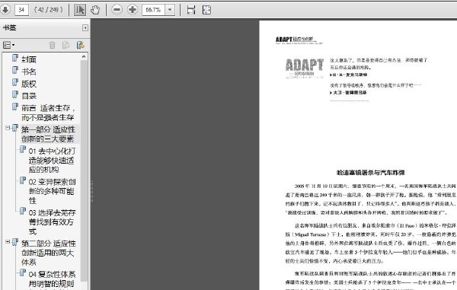Click the navigation pane splitter handle
This screenshot has width=457, height=290.
pos(92,191)
